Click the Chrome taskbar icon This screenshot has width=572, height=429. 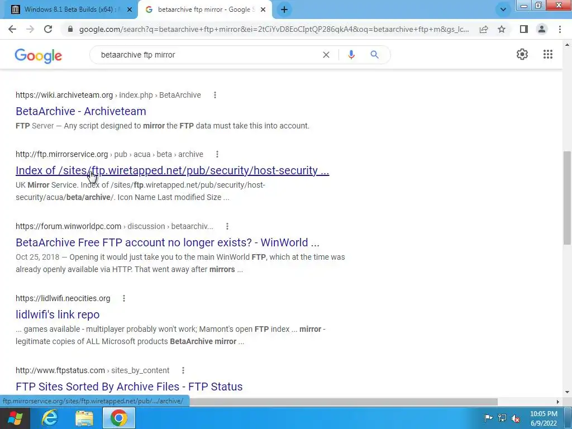(x=119, y=418)
